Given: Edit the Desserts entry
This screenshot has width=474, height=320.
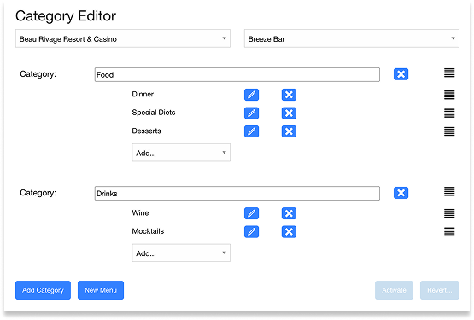Looking at the screenshot, I should point(251,131).
